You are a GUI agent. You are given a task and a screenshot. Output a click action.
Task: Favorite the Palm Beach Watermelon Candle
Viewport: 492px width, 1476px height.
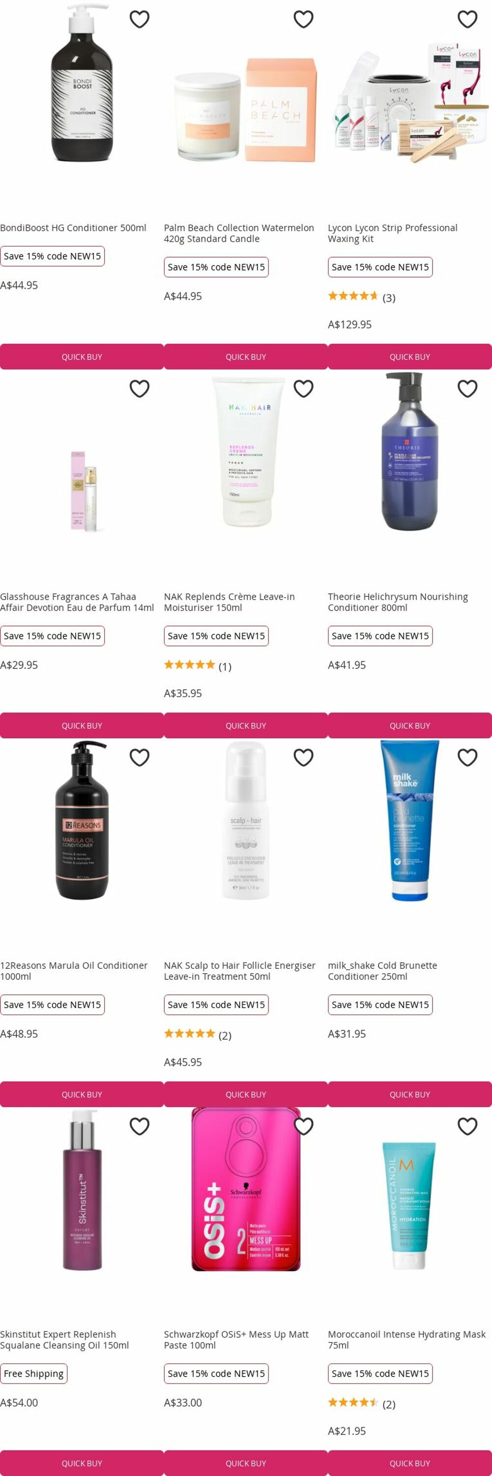point(303,20)
